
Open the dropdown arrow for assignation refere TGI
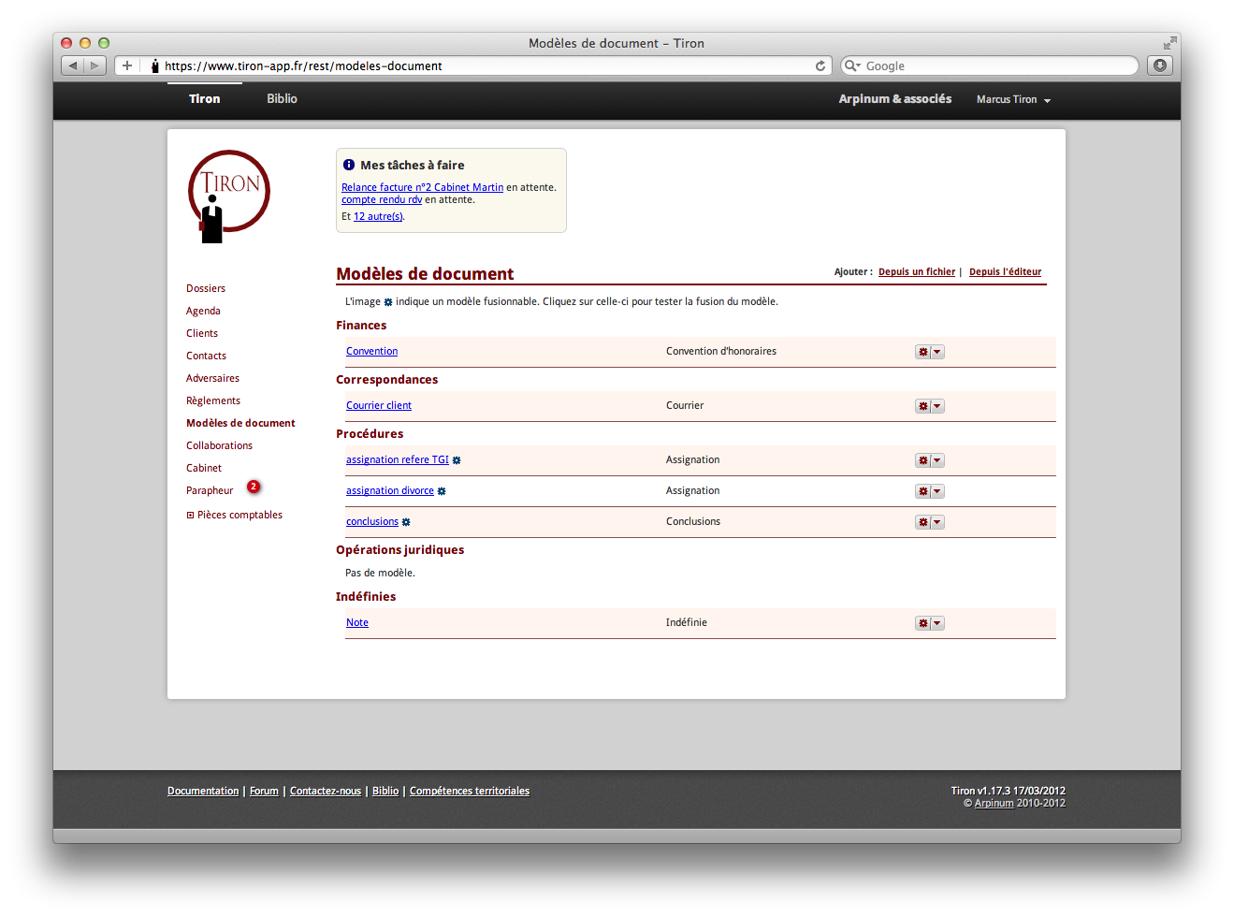click(x=937, y=460)
